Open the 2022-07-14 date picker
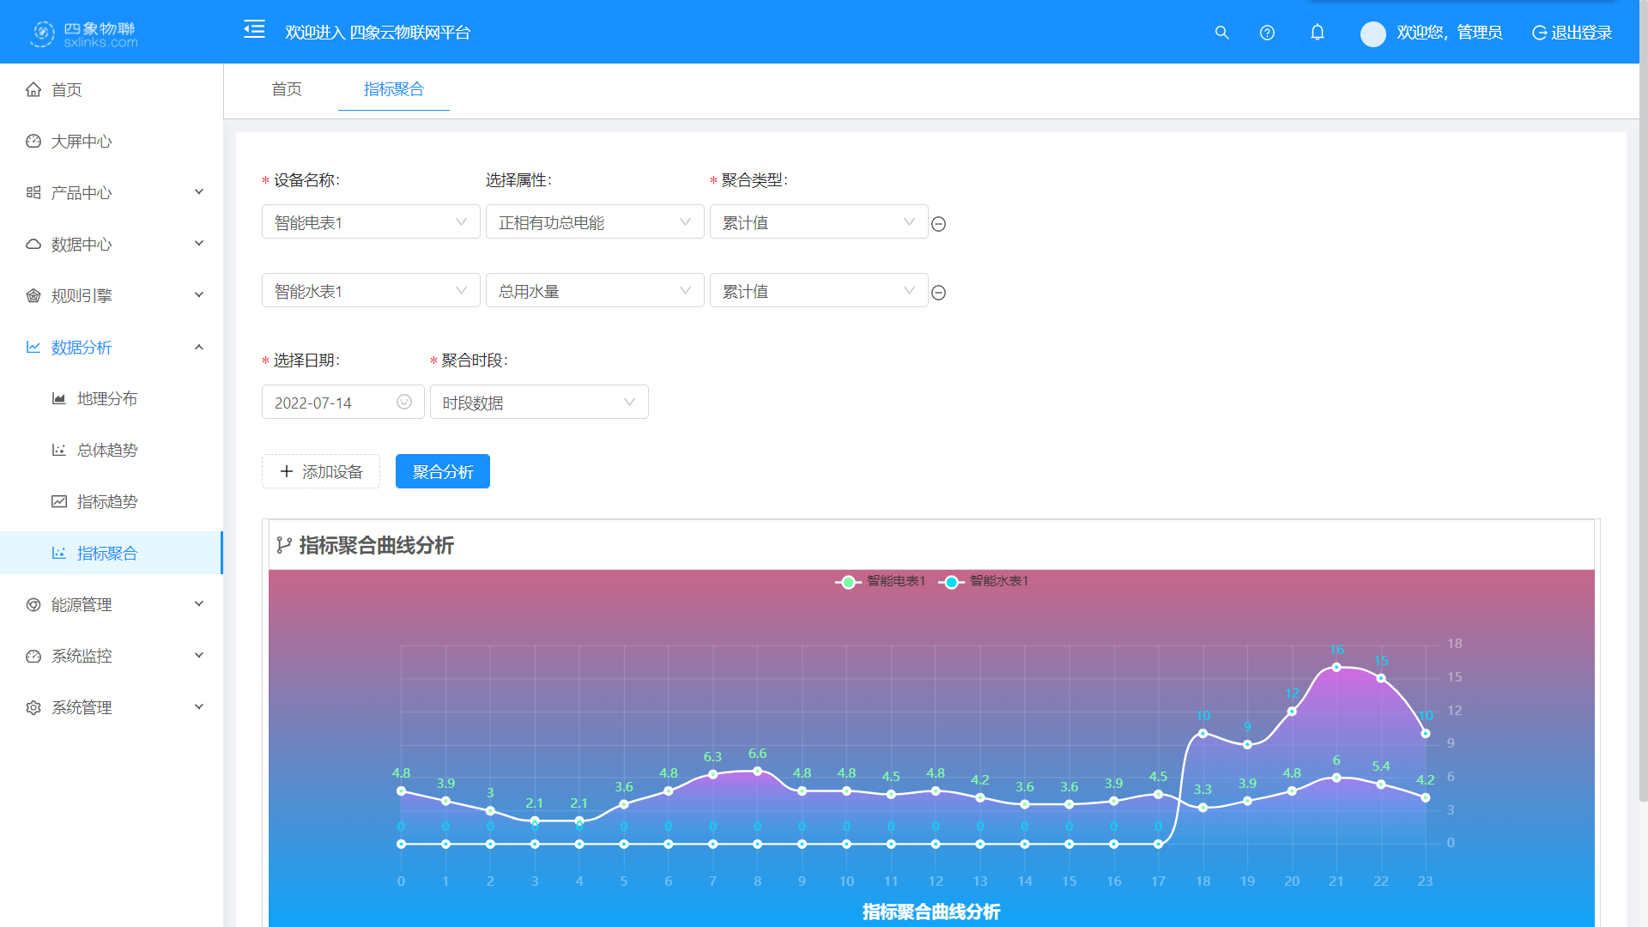Screen dimensions: 1648x927 pyautogui.click(x=342, y=402)
